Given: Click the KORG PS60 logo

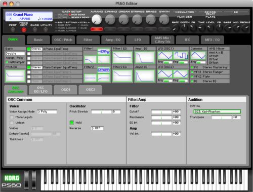Looking at the screenshot, I should tap(12, 181).
